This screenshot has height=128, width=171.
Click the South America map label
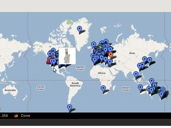75,85
